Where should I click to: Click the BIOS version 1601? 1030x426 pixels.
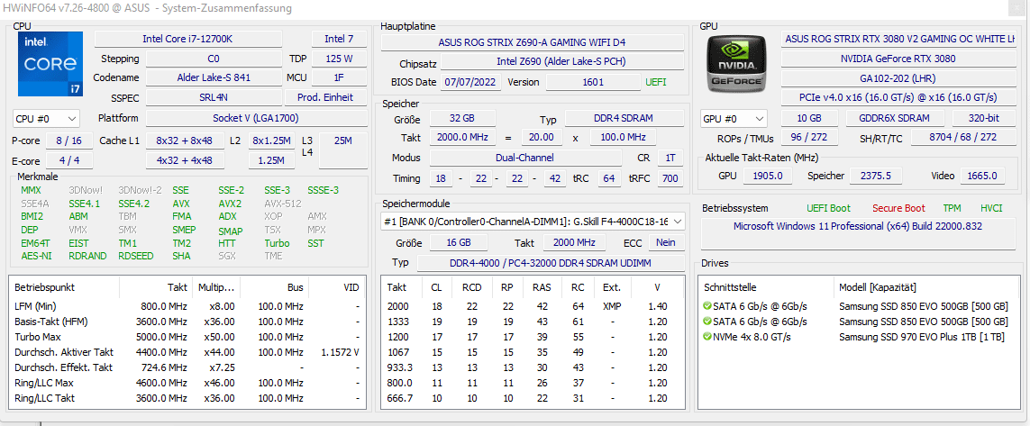click(x=593, y=82)
